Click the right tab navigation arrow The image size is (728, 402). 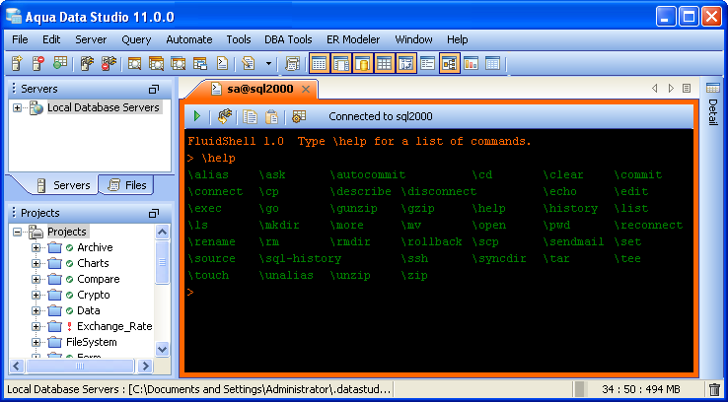coord(671,88)
